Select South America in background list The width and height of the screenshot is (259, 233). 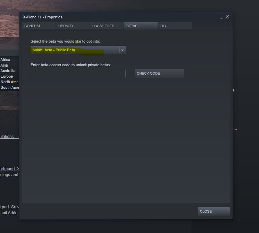(10, 87)
